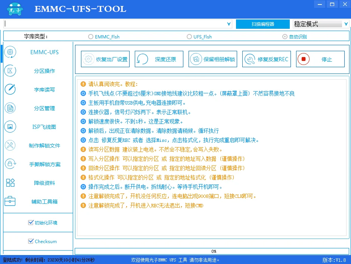
Task: Click the 分区操作 partition icon
Action: tap(10, 71)
